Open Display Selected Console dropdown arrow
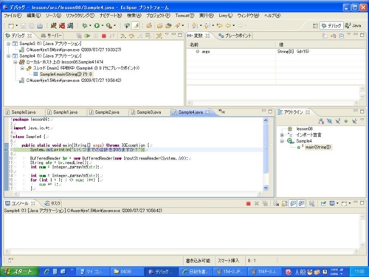Image resolution: width=369 pixels, height=277 pixels. (x=337, y=204)
